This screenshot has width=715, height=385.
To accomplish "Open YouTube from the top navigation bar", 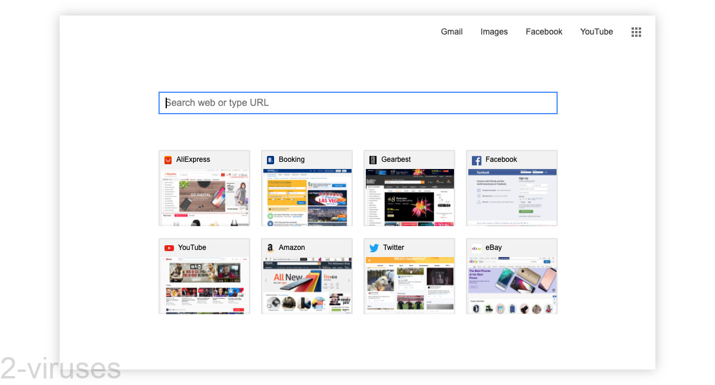I will [x=596, y=32].
